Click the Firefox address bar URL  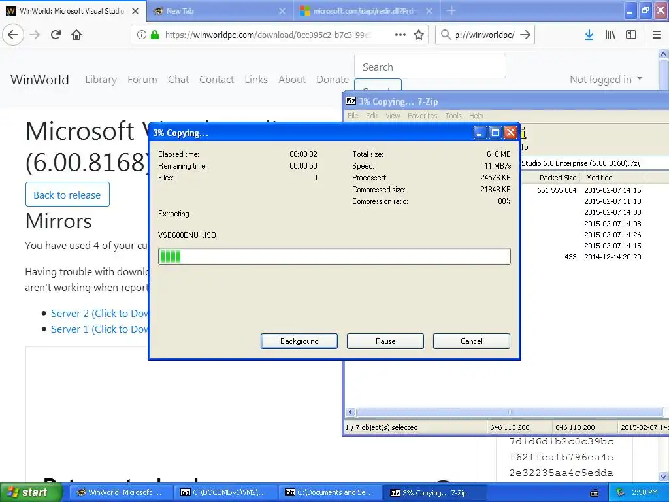[268, 35]
